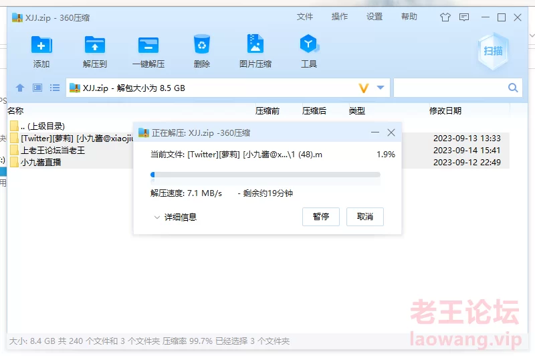Click the XJJ.zip app icon in title bar
This screenshot has height=356, width=535.
tap(17, 17)
